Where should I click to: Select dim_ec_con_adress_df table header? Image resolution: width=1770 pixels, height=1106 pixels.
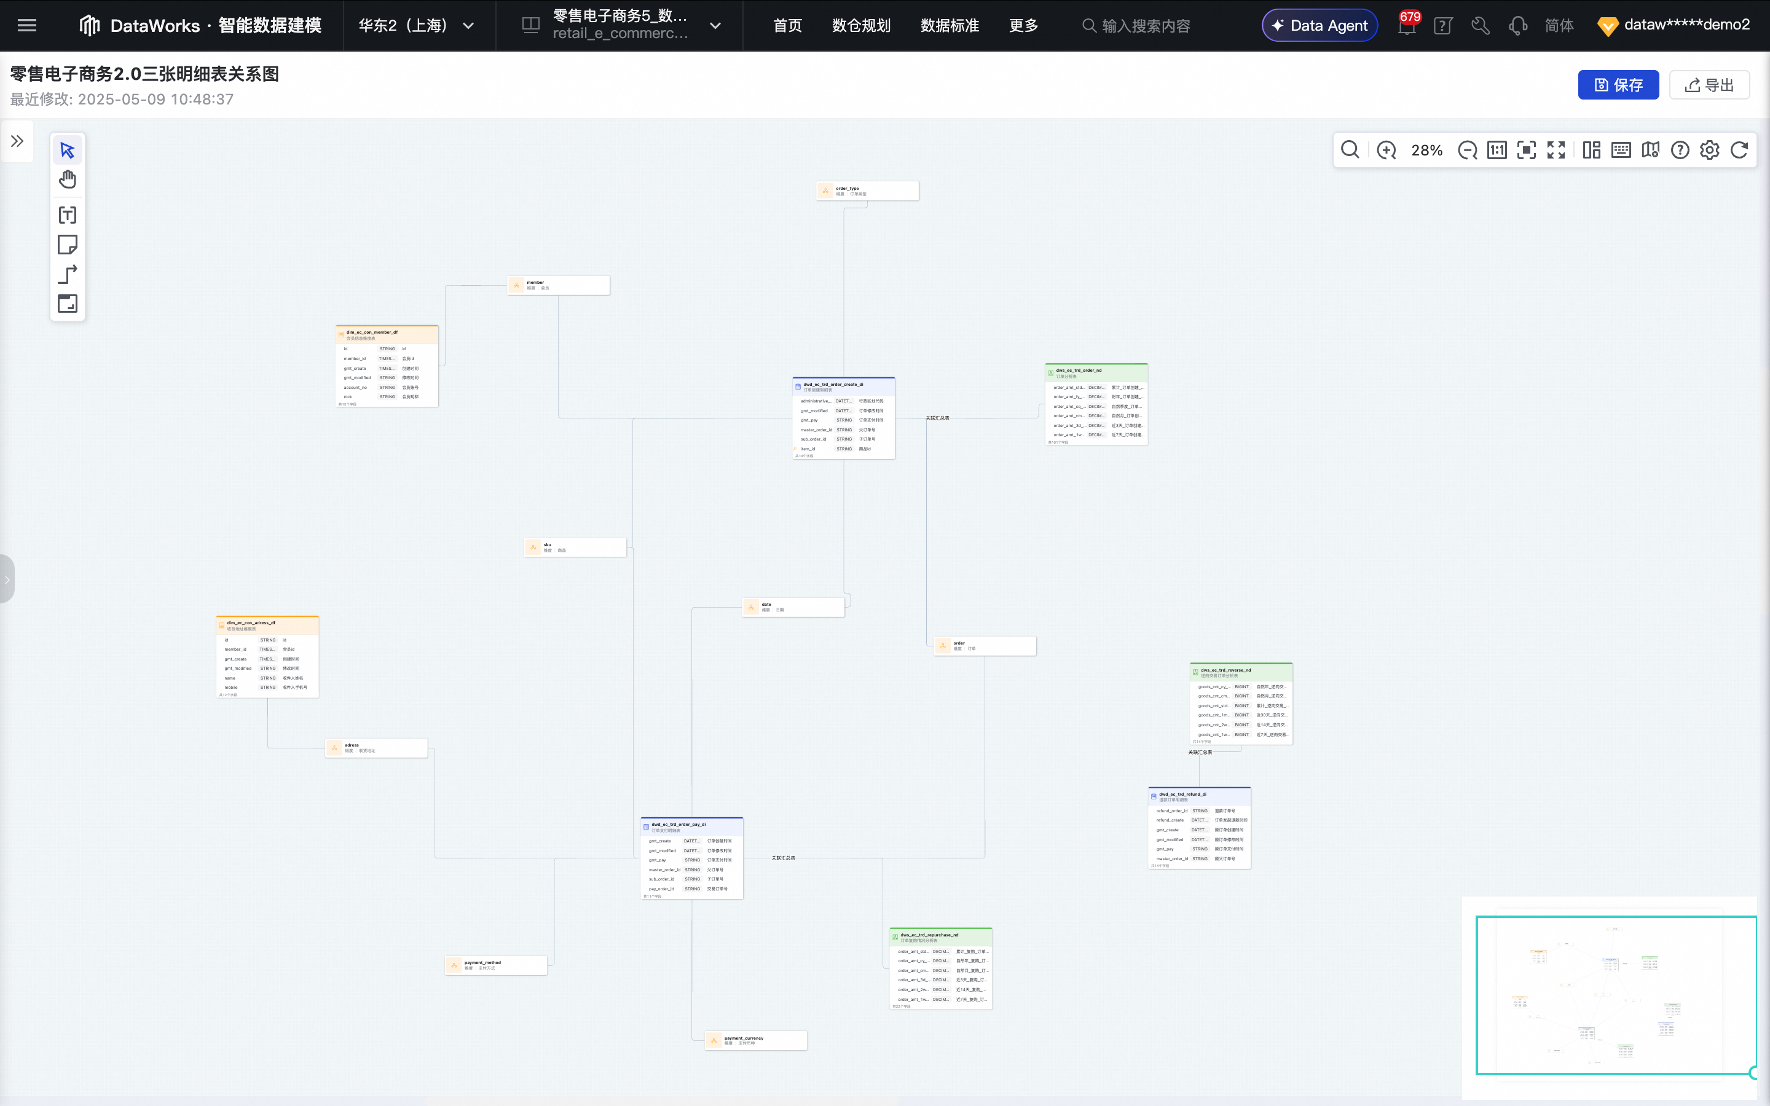point(267,626)
